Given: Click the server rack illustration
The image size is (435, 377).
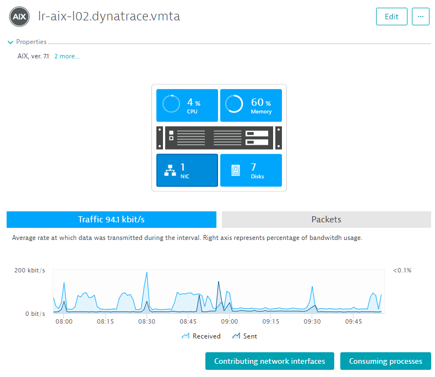Looking at the screenshot, I should pyautogui.click(x=219, y=138).
